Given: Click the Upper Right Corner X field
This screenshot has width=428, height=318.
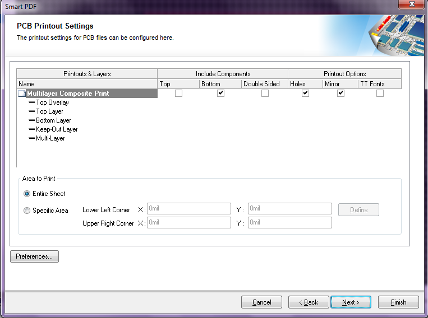Looking at the screenshot, I should pos(189,222).
